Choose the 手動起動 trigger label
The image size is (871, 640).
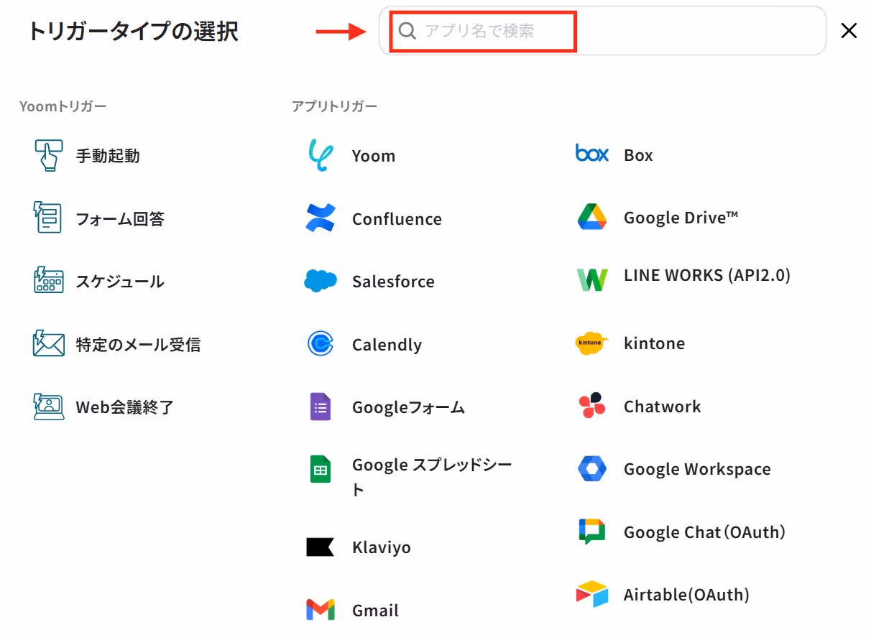point(108,155)
